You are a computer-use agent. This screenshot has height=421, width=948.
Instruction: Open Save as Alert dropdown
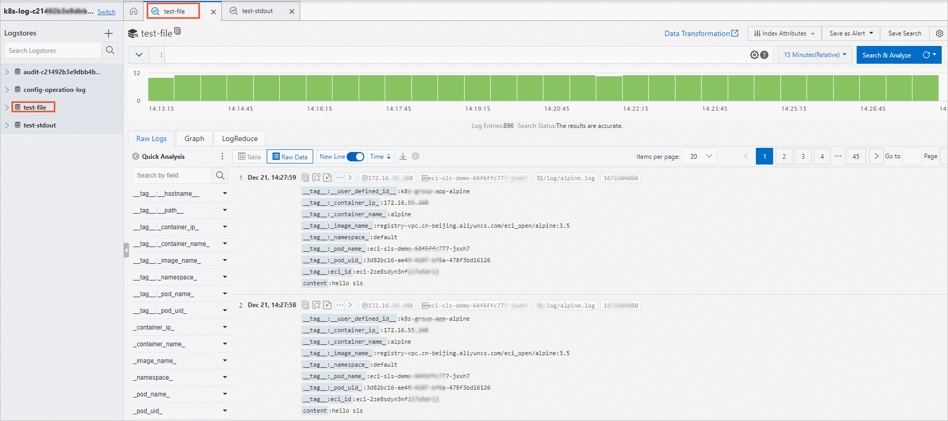[x=851, y=33]
